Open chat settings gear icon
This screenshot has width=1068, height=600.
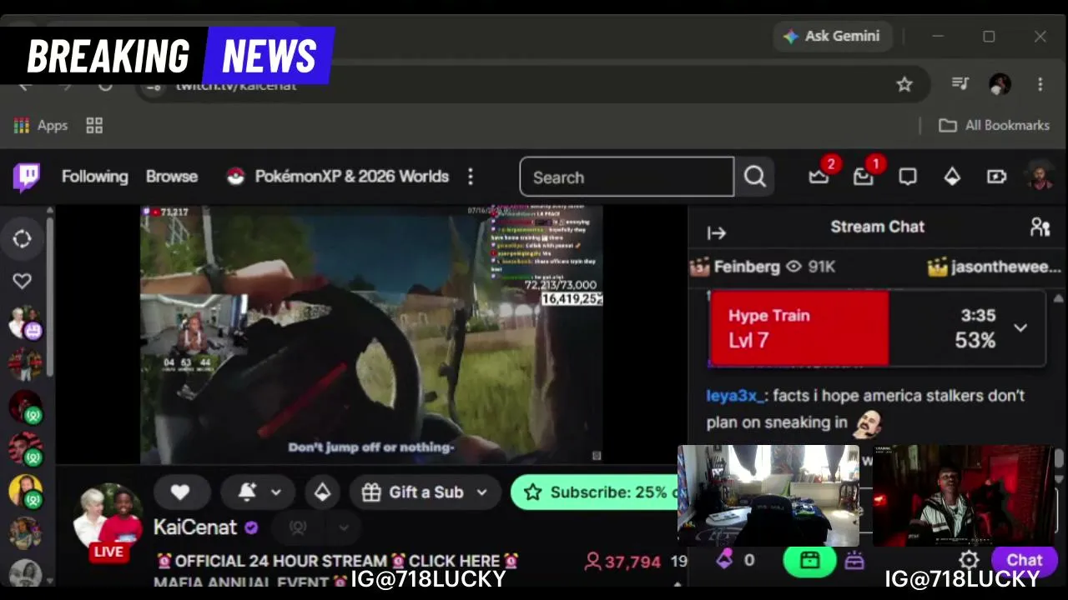coord(969,560)
